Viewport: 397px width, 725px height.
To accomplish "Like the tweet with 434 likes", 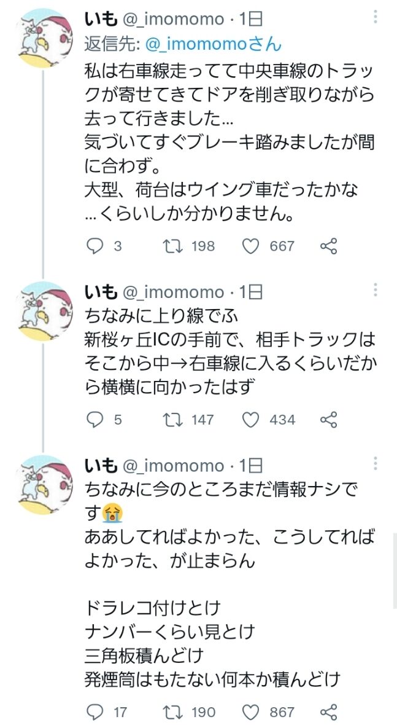I will [250, 420].
